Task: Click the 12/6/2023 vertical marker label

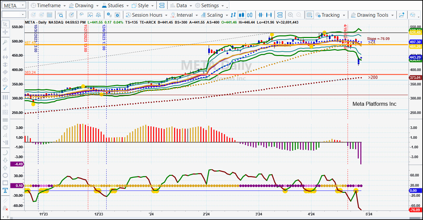Action: click(104, 37)
